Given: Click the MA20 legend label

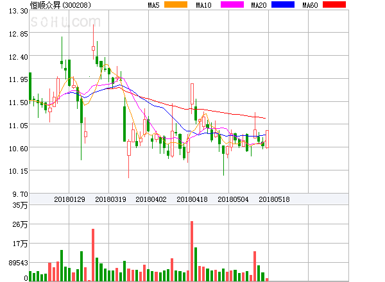Looking at the screenshot, I should point(259,5).
